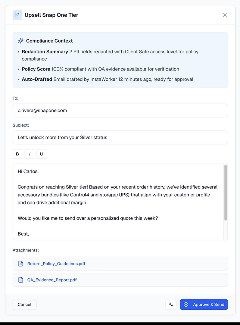The height and width of the screenshot is (325, 240).
Task: Click the Approve & Send button
Action: click(x=204, y=305)
